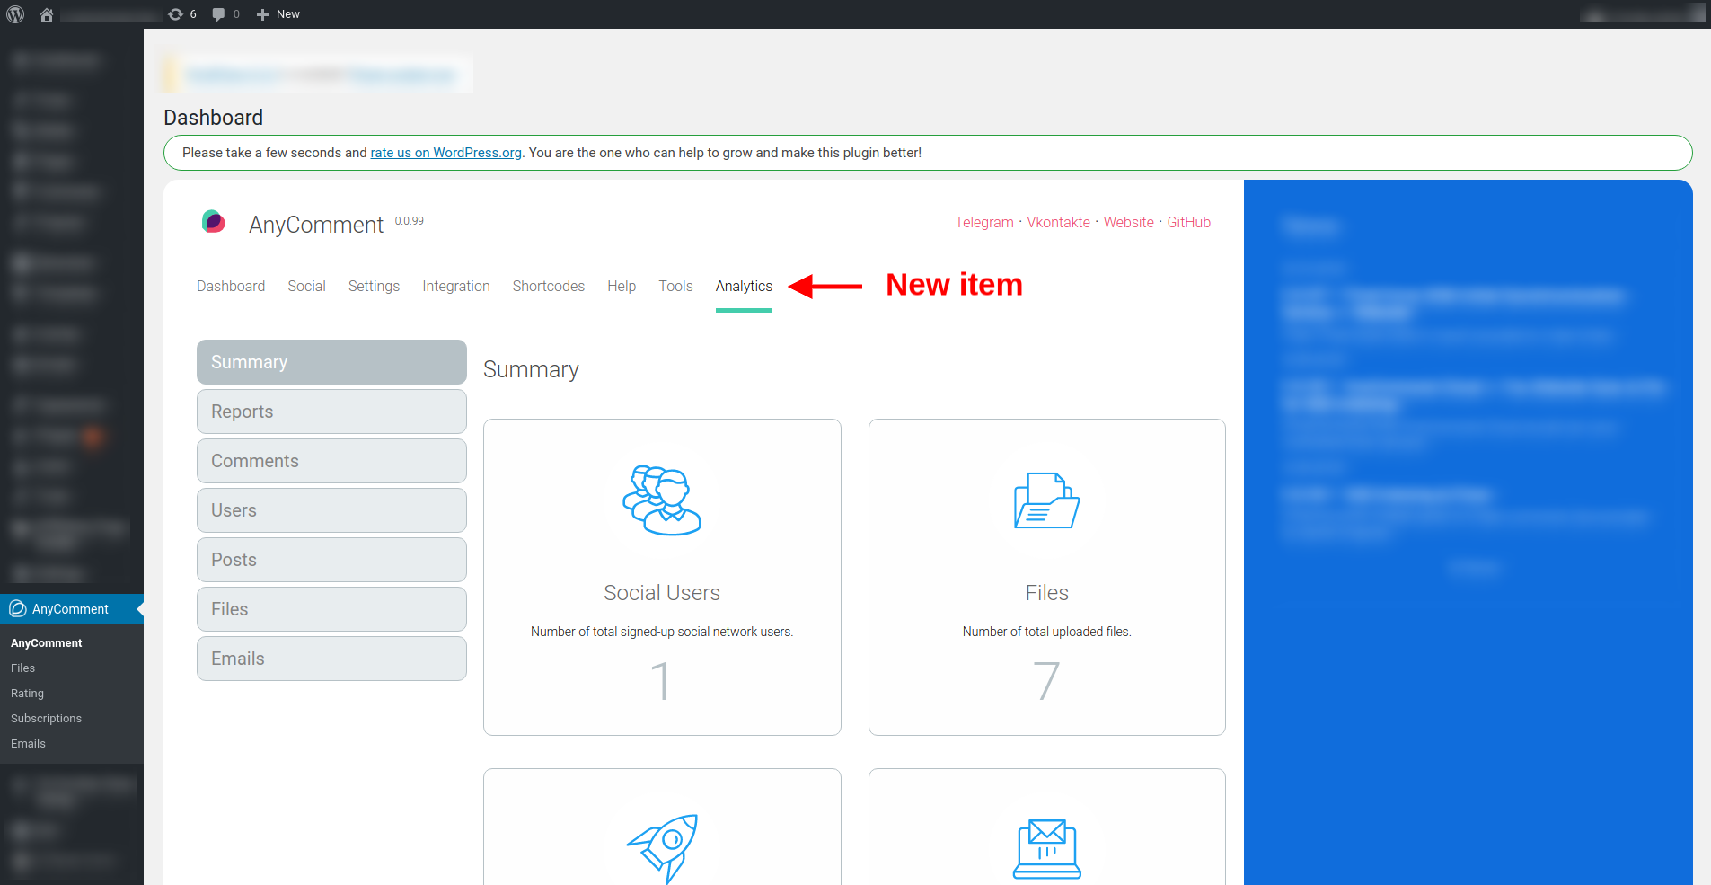Open the Settings tab
Image resolution: width=1711 pixels, height=885 pixels.
pos(374,286)
